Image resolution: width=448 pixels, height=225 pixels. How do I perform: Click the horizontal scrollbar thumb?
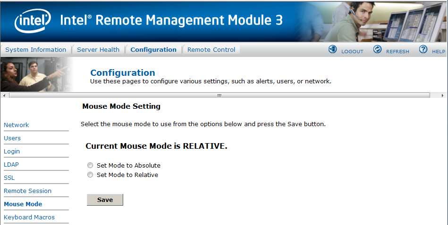pyautogui.click(x=220, y=96)
